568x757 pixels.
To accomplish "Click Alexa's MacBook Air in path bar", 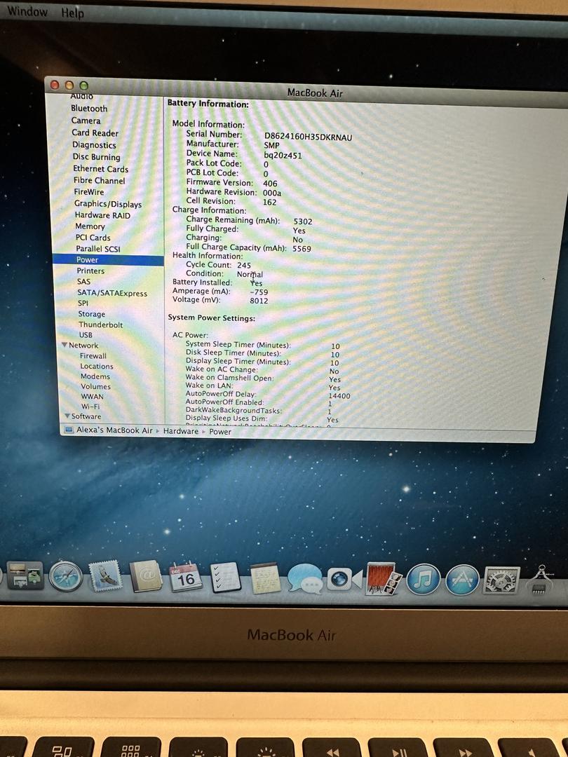I will [114, 430].
